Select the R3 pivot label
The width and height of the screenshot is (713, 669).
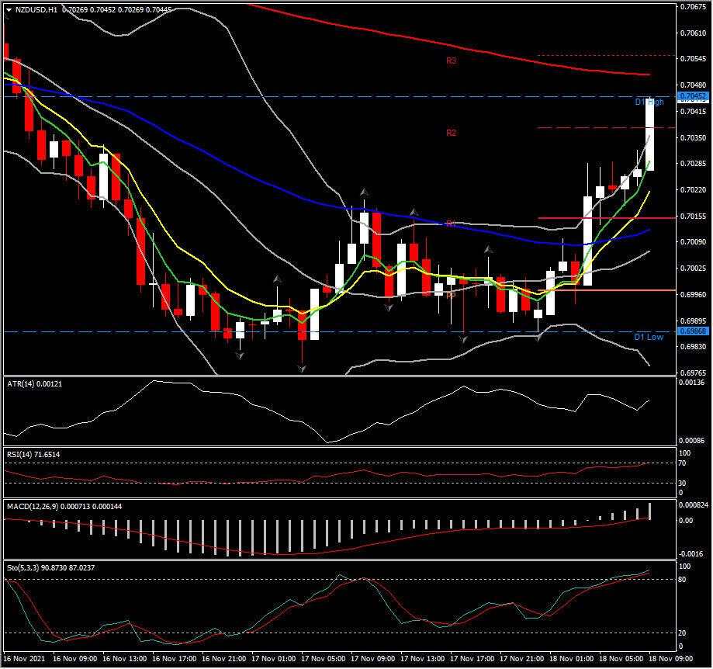click(x=451, y=61)
